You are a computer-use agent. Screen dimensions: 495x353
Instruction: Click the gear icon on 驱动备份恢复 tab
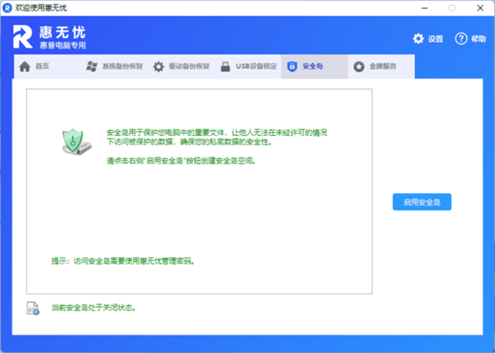(159, 67)
